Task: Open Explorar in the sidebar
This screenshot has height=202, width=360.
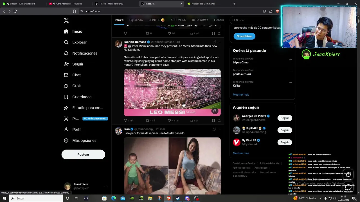Action: 75,42
